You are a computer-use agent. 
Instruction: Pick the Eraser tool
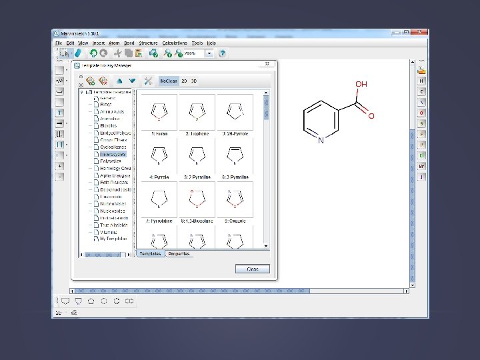tap(79, 53)
